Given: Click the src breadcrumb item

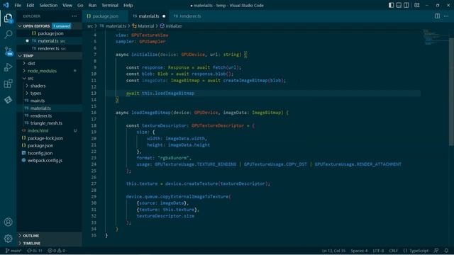Looking at the screenshot, I should [x=90, y=26].
